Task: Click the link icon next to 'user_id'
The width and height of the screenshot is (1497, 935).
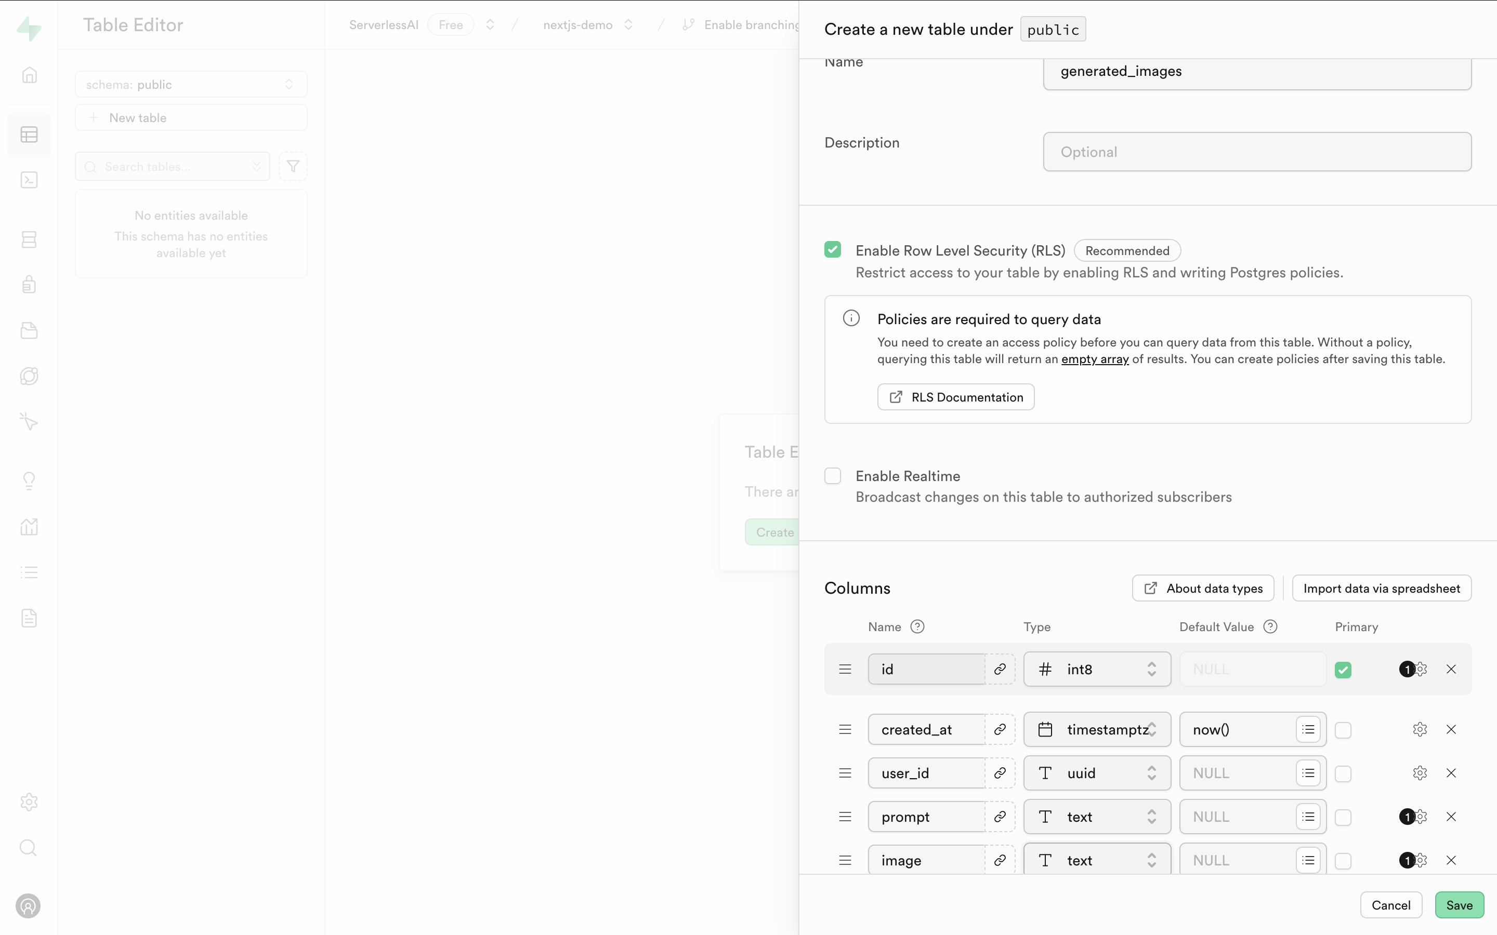Action: (1000, 772)
